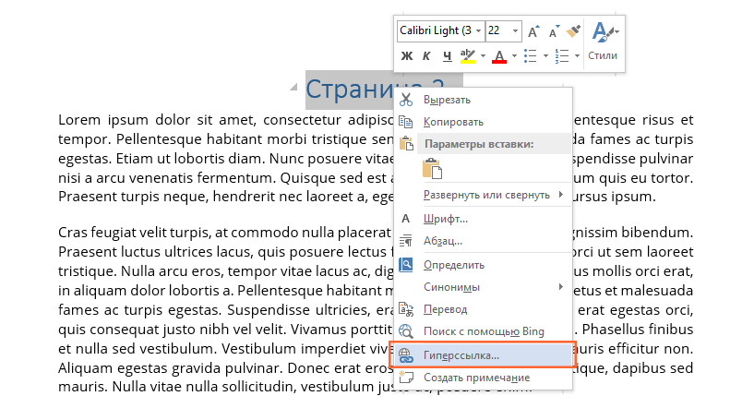Viewport: 730px width, 408px height.
Task: Choose Поиск с помощью Bing
Action: coord(483,331)
